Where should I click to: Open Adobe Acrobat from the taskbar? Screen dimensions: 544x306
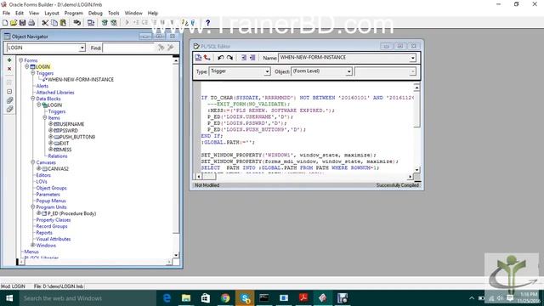pos(303,298)
